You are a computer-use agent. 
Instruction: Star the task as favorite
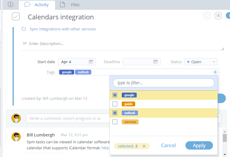tap(207, 15)
